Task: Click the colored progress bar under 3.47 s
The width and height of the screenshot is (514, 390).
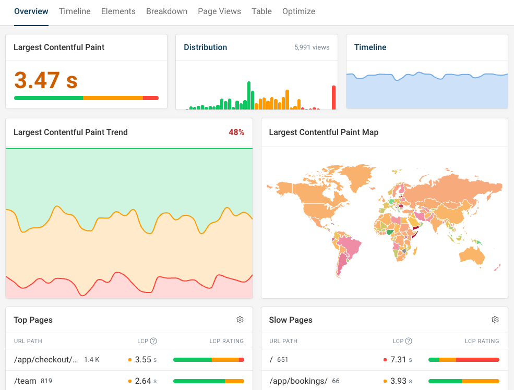Action: point(86,97)
